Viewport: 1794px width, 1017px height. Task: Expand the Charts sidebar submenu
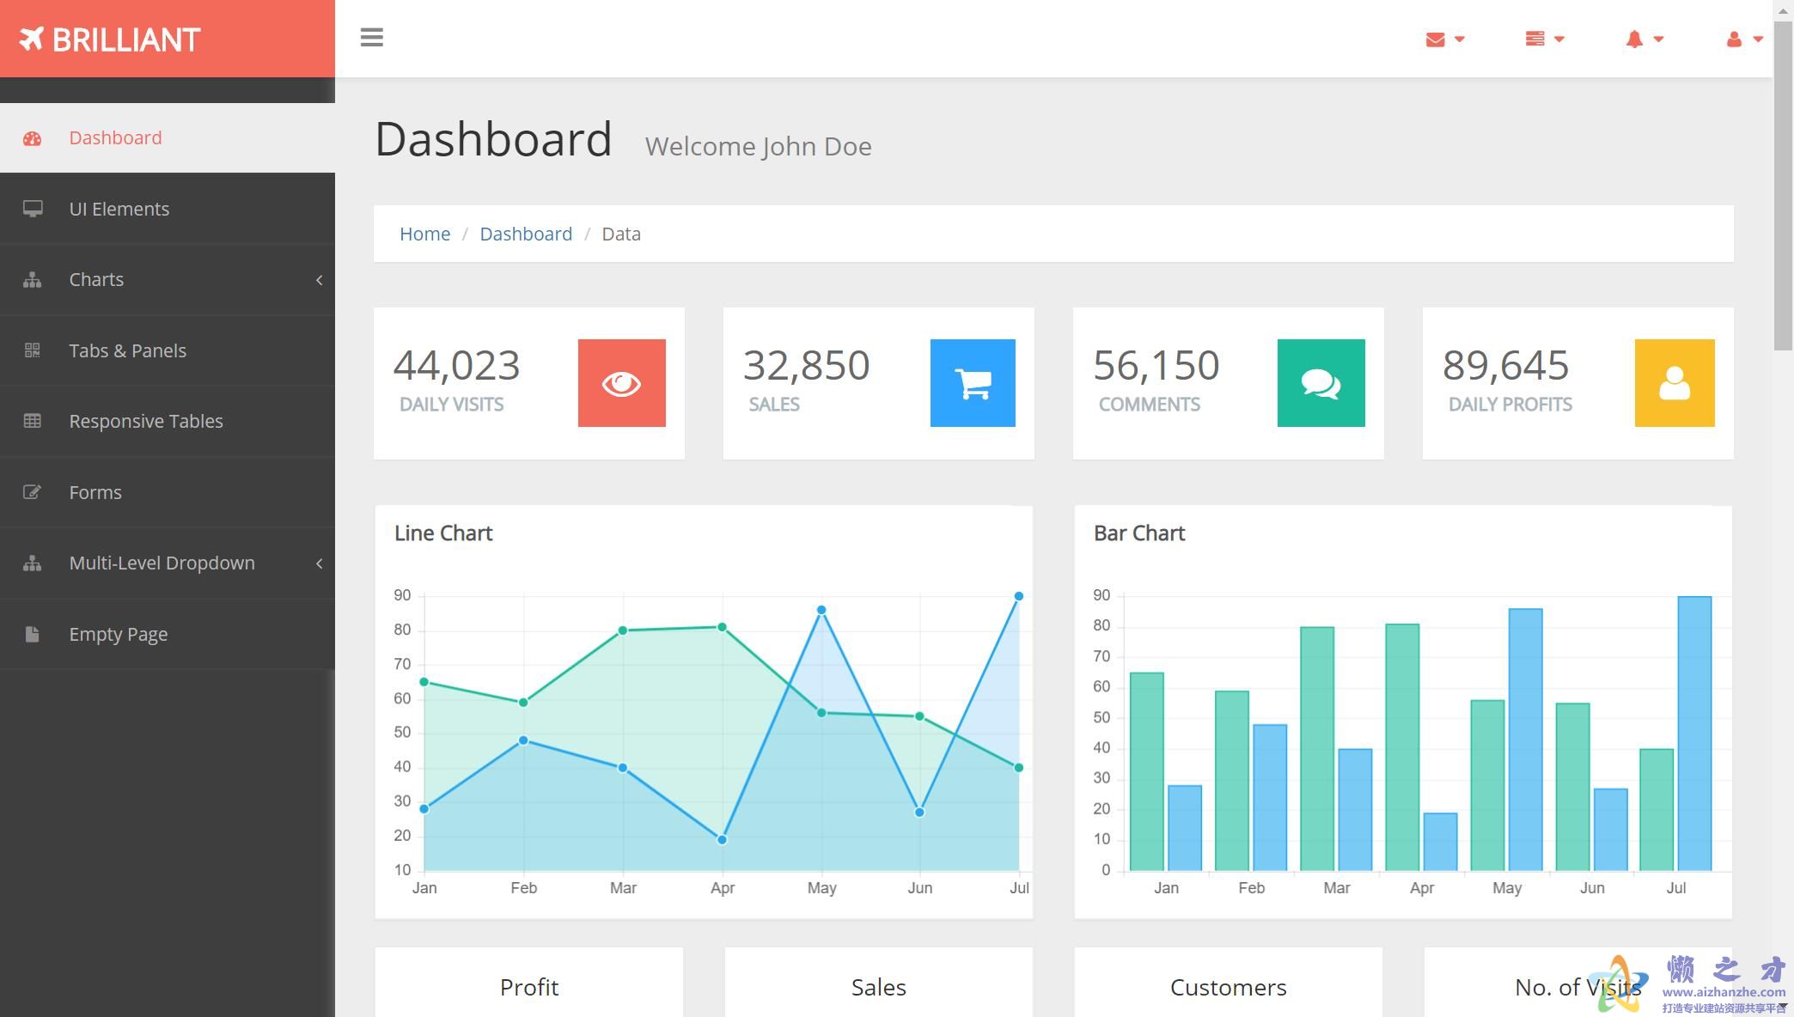click(x=319, y=280)
